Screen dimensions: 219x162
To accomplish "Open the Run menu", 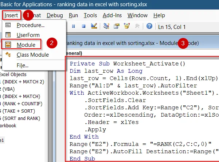I will tap(73, 15).
